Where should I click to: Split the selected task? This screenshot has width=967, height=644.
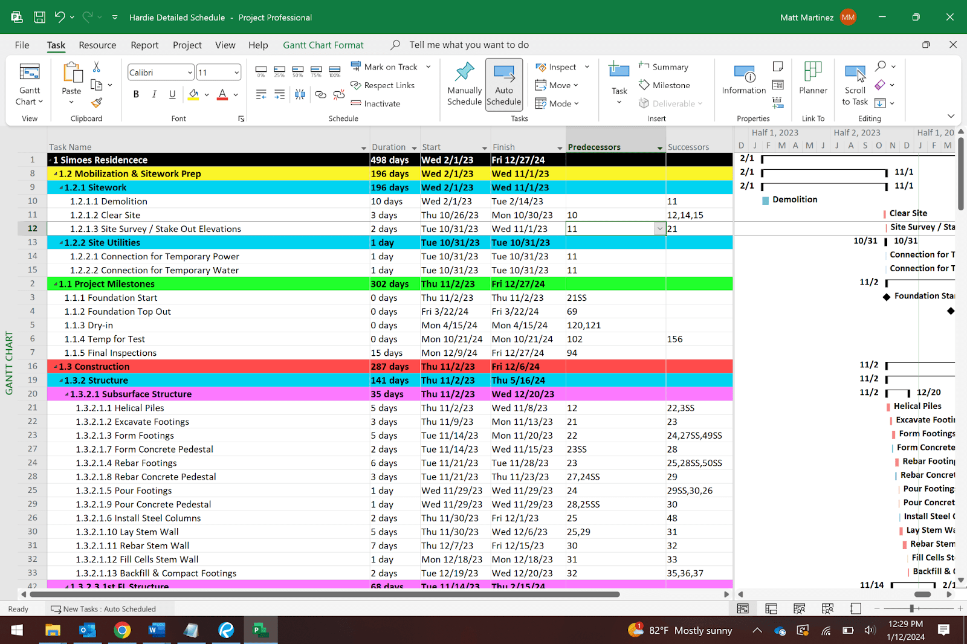click(x=300, y=95)
